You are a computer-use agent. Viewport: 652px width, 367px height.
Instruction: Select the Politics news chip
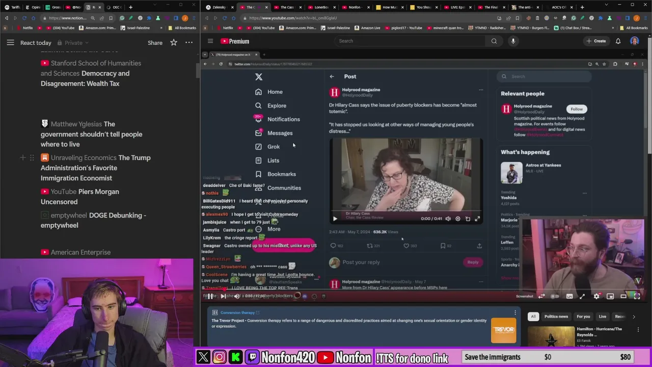tap(556, 317)
